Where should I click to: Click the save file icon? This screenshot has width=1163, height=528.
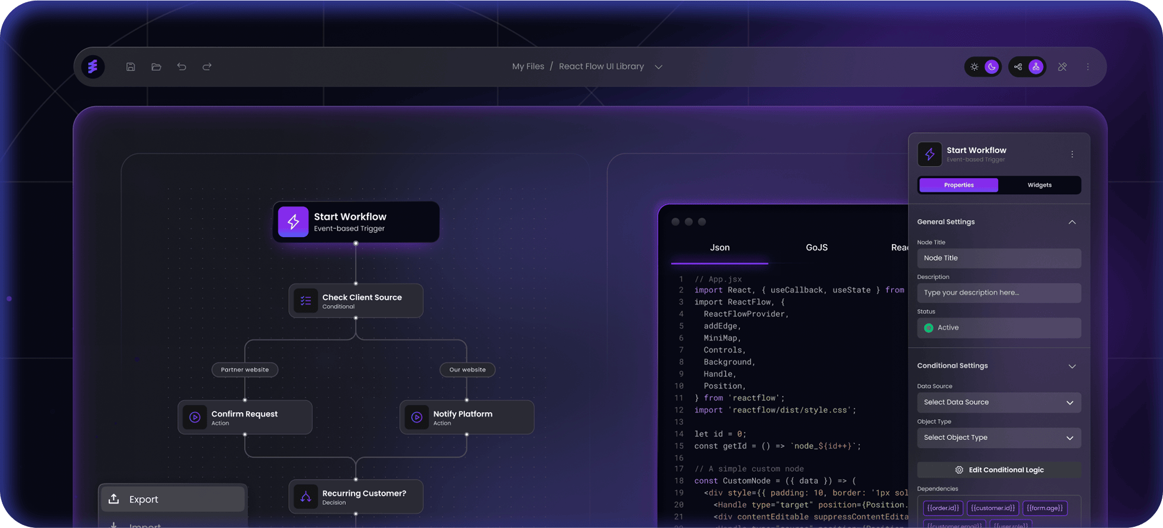tap(131, 67)
